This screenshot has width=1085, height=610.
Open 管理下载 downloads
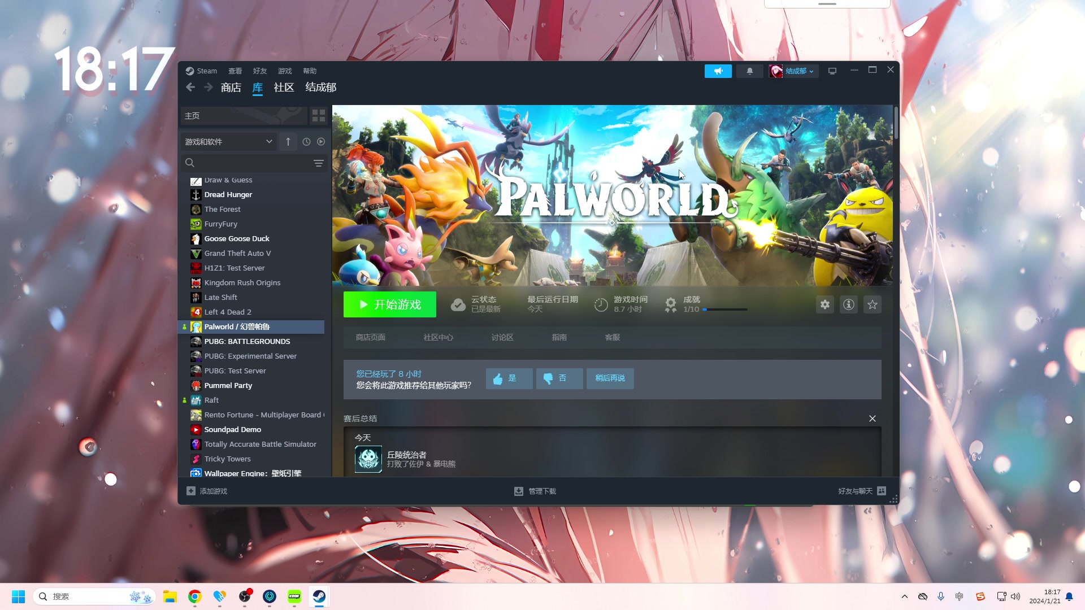pos(535,491)
